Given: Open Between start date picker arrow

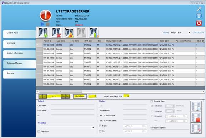Looking at the screenshot, I should click(x=185, y=116).
